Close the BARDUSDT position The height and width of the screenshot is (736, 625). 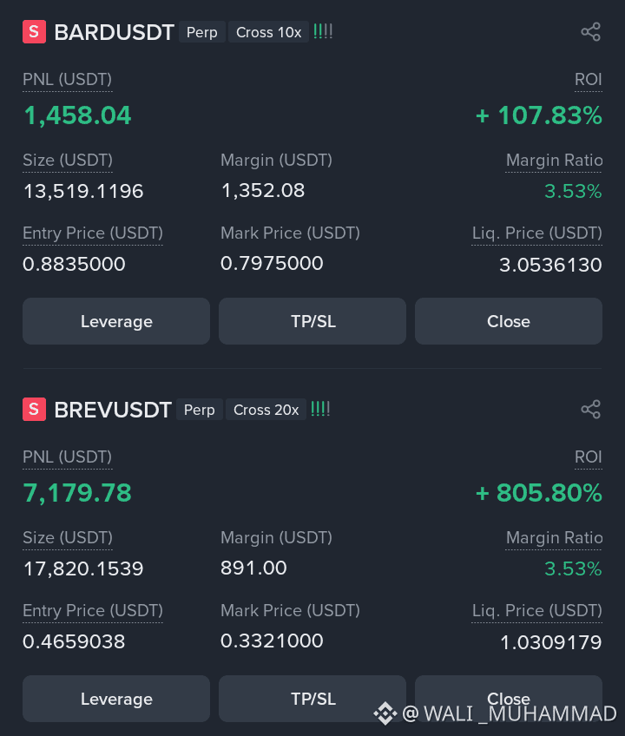pos(509,321)
